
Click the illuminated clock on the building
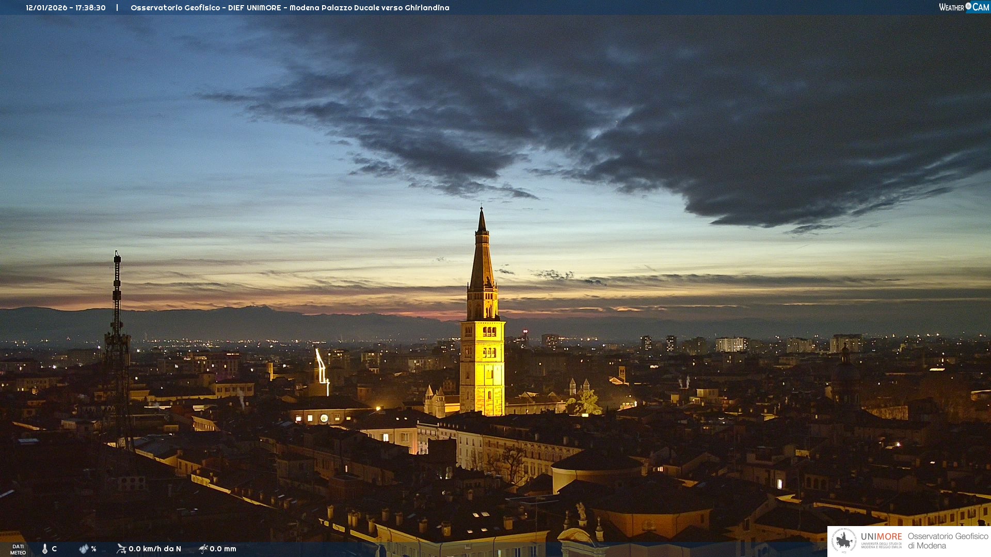[324, 418]
